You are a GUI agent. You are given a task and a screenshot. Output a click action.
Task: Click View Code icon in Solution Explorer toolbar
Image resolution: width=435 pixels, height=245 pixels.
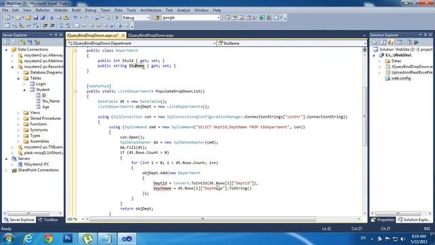point(400,42)
